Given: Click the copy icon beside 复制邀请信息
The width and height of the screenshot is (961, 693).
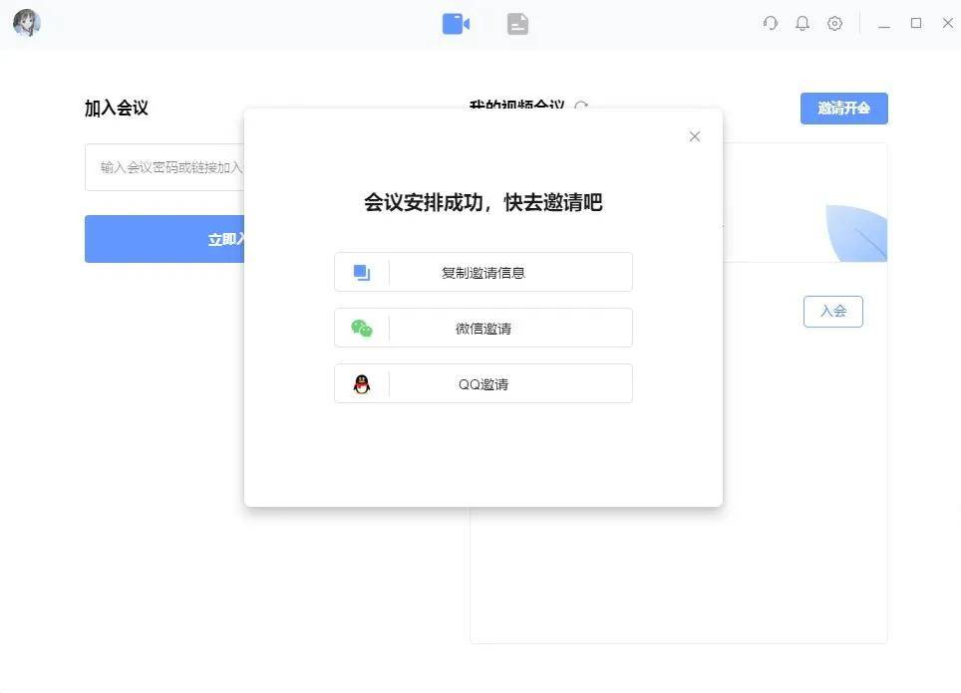Looking at the screenshot, I should tap(361, 271).
